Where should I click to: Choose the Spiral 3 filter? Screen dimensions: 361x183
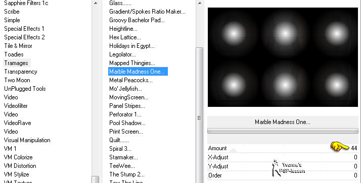(x=120, y=149)
